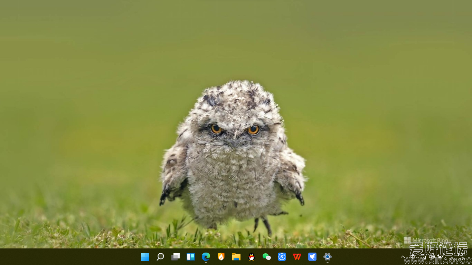Click the battery charging tray icon
472x265 pixels.
(x=440, y=257)
